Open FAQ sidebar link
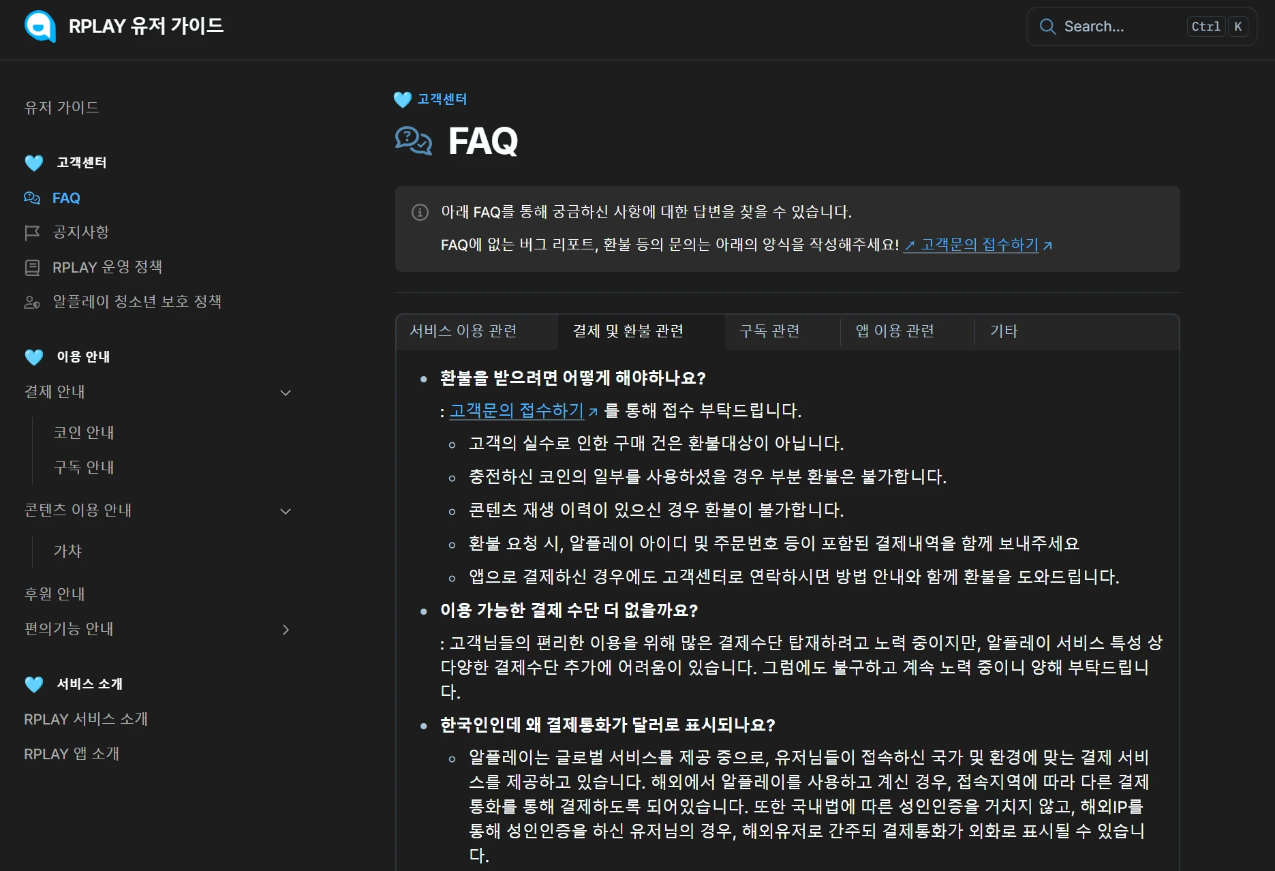 [66, 198]
